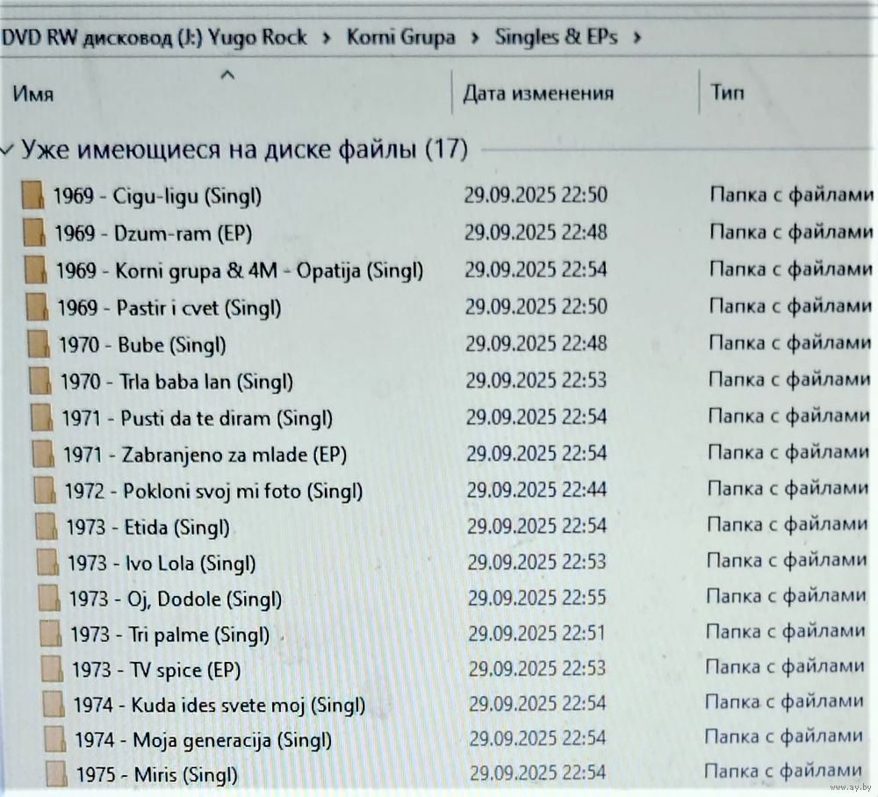
Task: Click the 'Тип' column header
Action: (726, 93)
